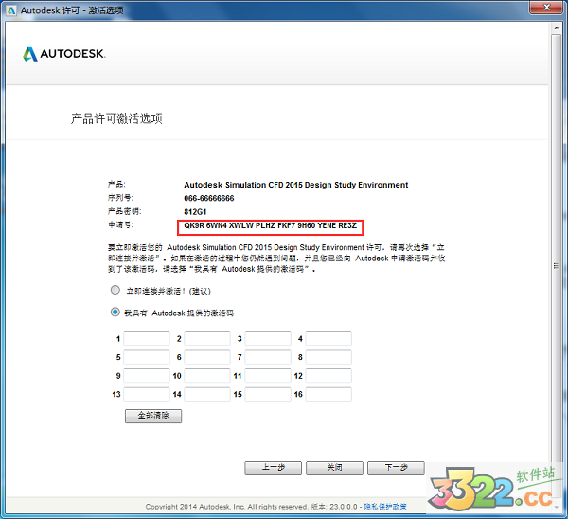Click activation code field 4
Image resolution: width=568 pixels, height=519 pixels.
point(328,338)
